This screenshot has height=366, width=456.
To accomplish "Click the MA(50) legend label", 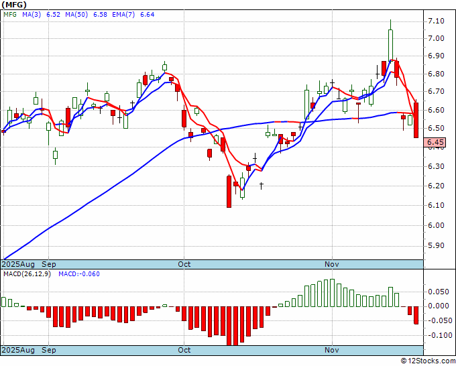I will (x=76, y=15).
